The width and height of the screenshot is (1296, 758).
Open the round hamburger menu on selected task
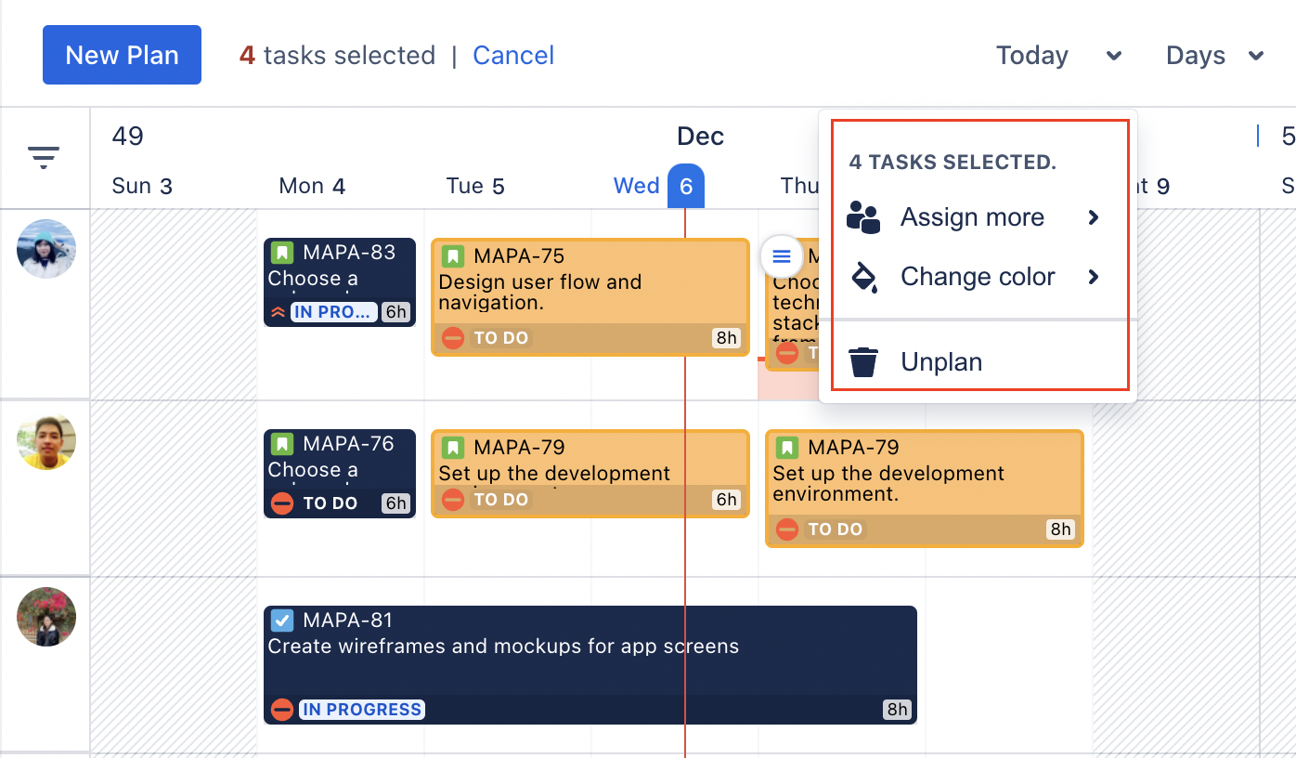coord(782,256)
